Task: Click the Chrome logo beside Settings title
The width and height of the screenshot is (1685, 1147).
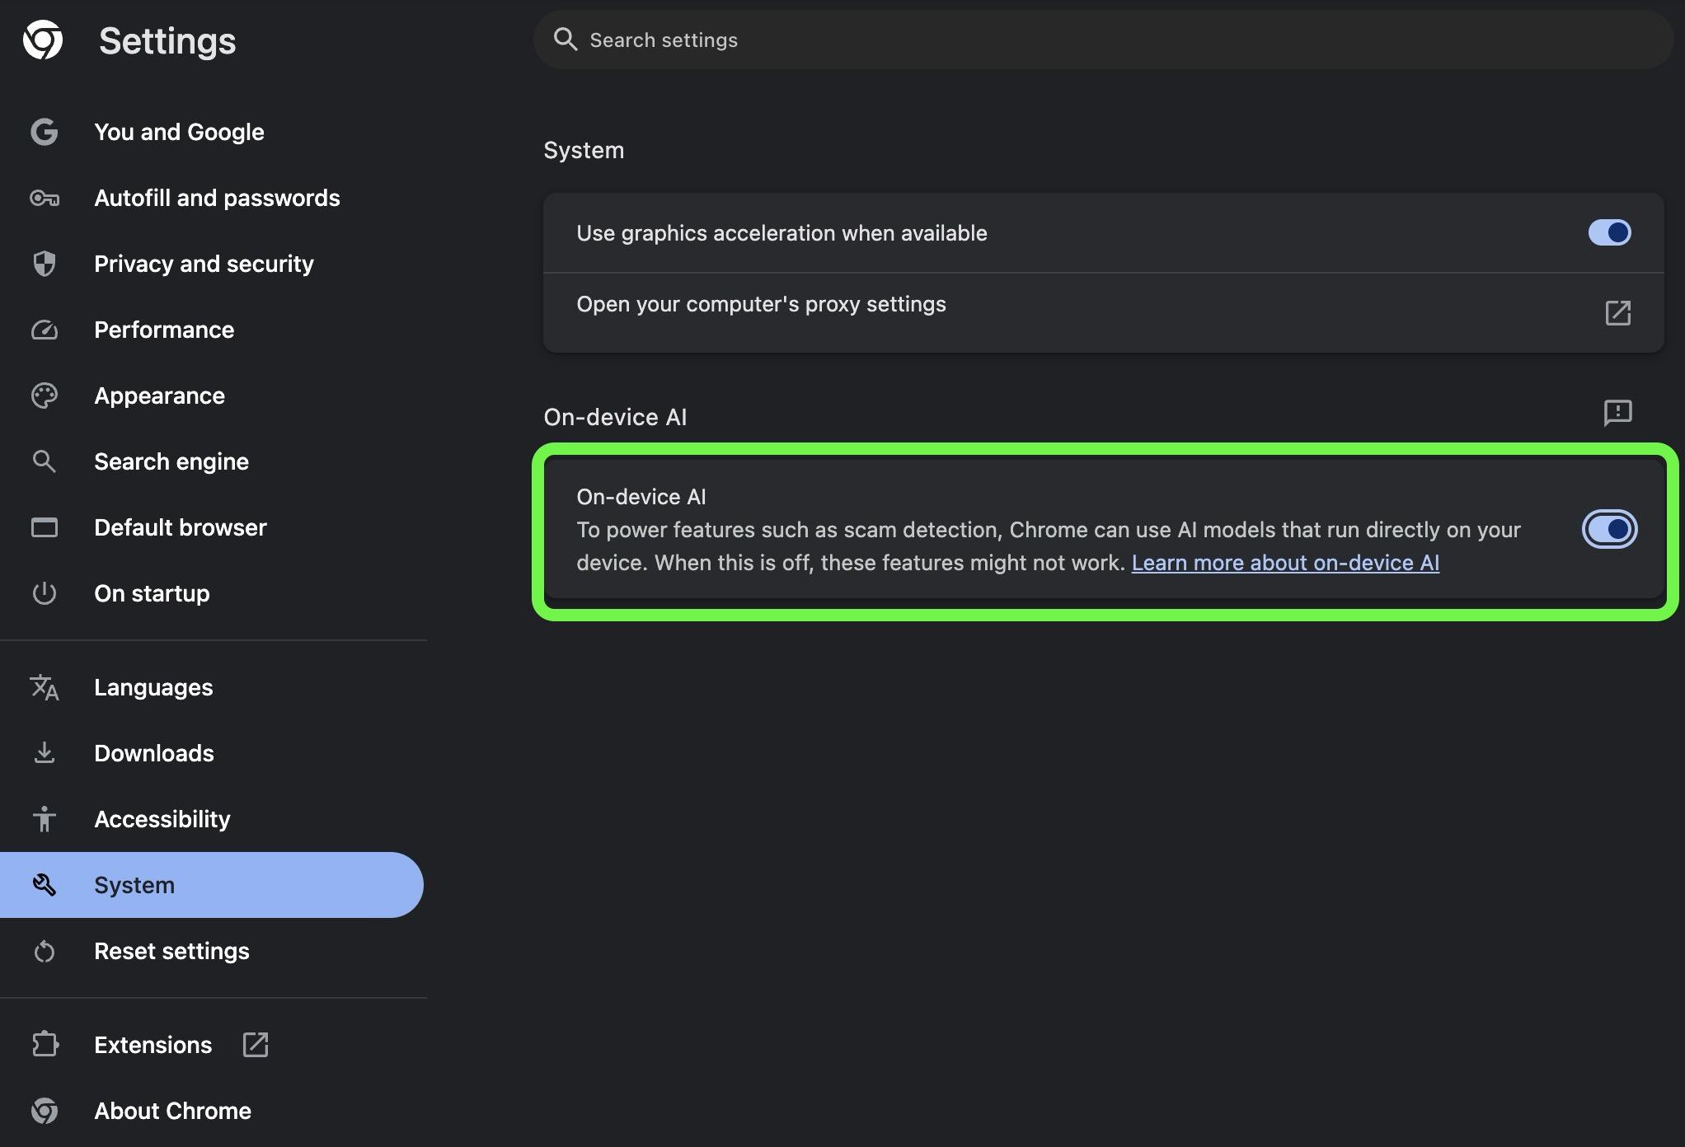Action: tap(43, 40)
